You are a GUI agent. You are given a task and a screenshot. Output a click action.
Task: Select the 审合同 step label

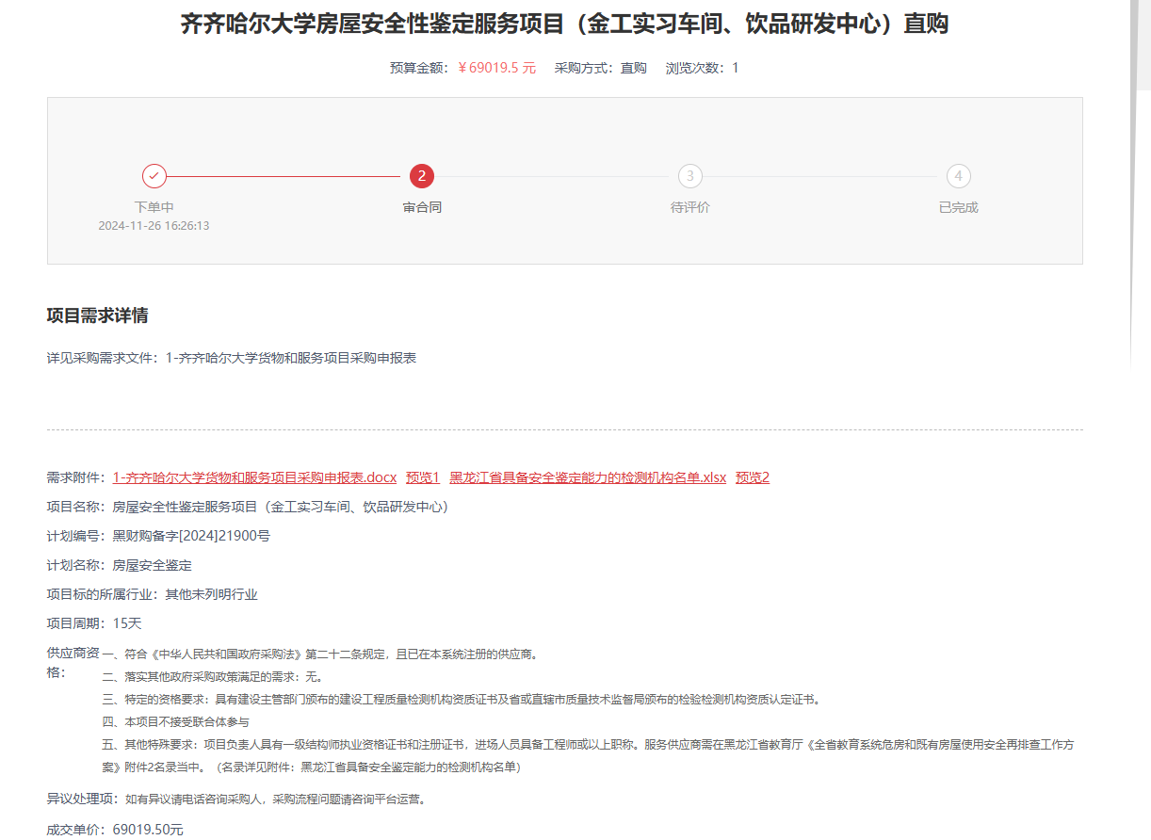coord(422,207)
